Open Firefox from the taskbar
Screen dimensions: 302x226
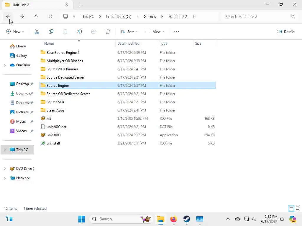pyautogui.click(x=173, y=219)
